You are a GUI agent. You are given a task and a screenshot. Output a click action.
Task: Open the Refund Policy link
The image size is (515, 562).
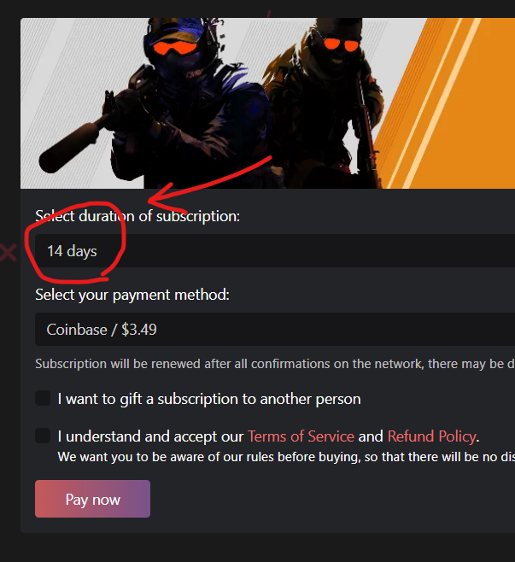(432, 436)
